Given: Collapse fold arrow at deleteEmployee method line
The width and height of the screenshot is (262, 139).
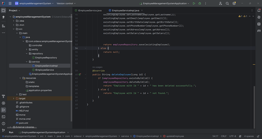Looking at the screenshot, I should [85, 74].
